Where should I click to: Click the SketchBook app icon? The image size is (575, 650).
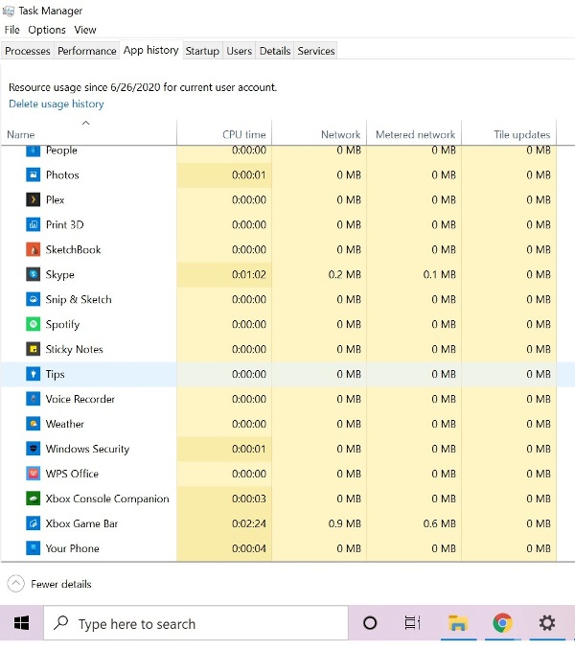tap(34, 249)
